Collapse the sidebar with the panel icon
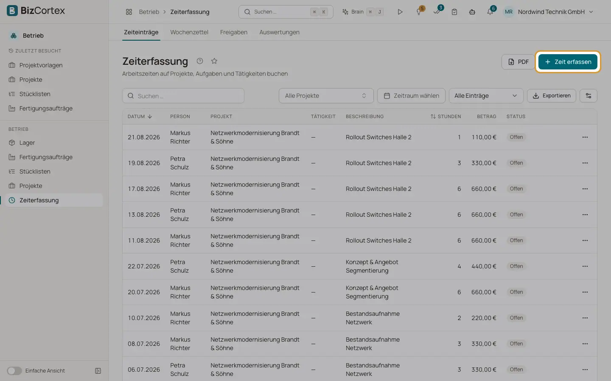The image size is (611, 381). pos(98,371)
